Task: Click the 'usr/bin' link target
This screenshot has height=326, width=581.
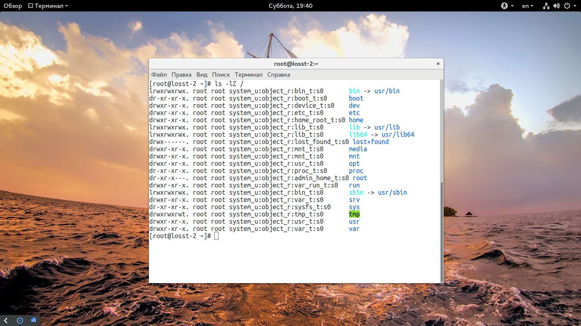Action: (x=387, y=91)
